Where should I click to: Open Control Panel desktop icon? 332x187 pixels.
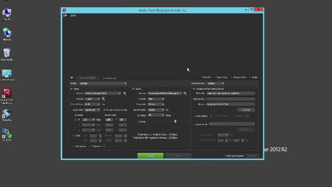[7, 75]
